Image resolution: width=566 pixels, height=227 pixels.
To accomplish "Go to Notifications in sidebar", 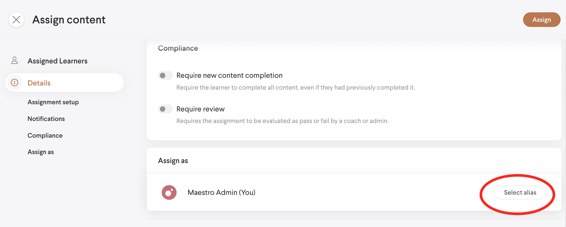I will (46, 119).
